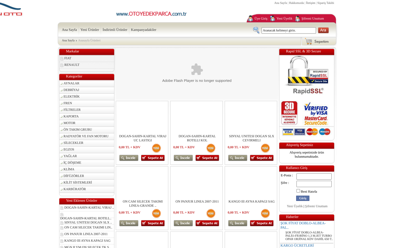Screen dimensions: 396x248
Task: Click the FIAT brand page icon
Action: 62,58
